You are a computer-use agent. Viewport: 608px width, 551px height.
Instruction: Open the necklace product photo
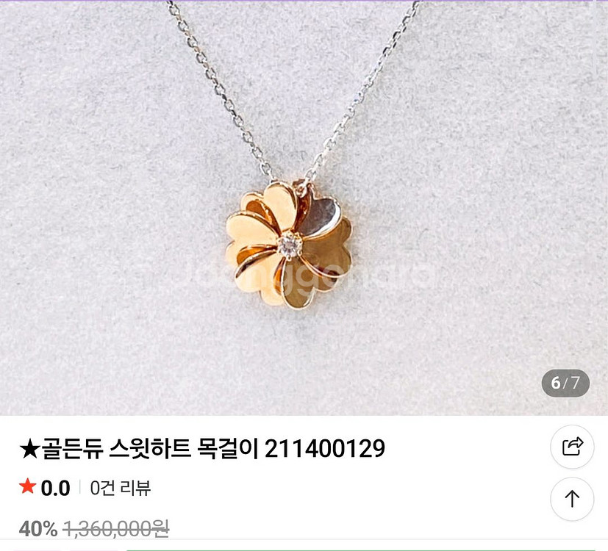click(x=304, y=208)
